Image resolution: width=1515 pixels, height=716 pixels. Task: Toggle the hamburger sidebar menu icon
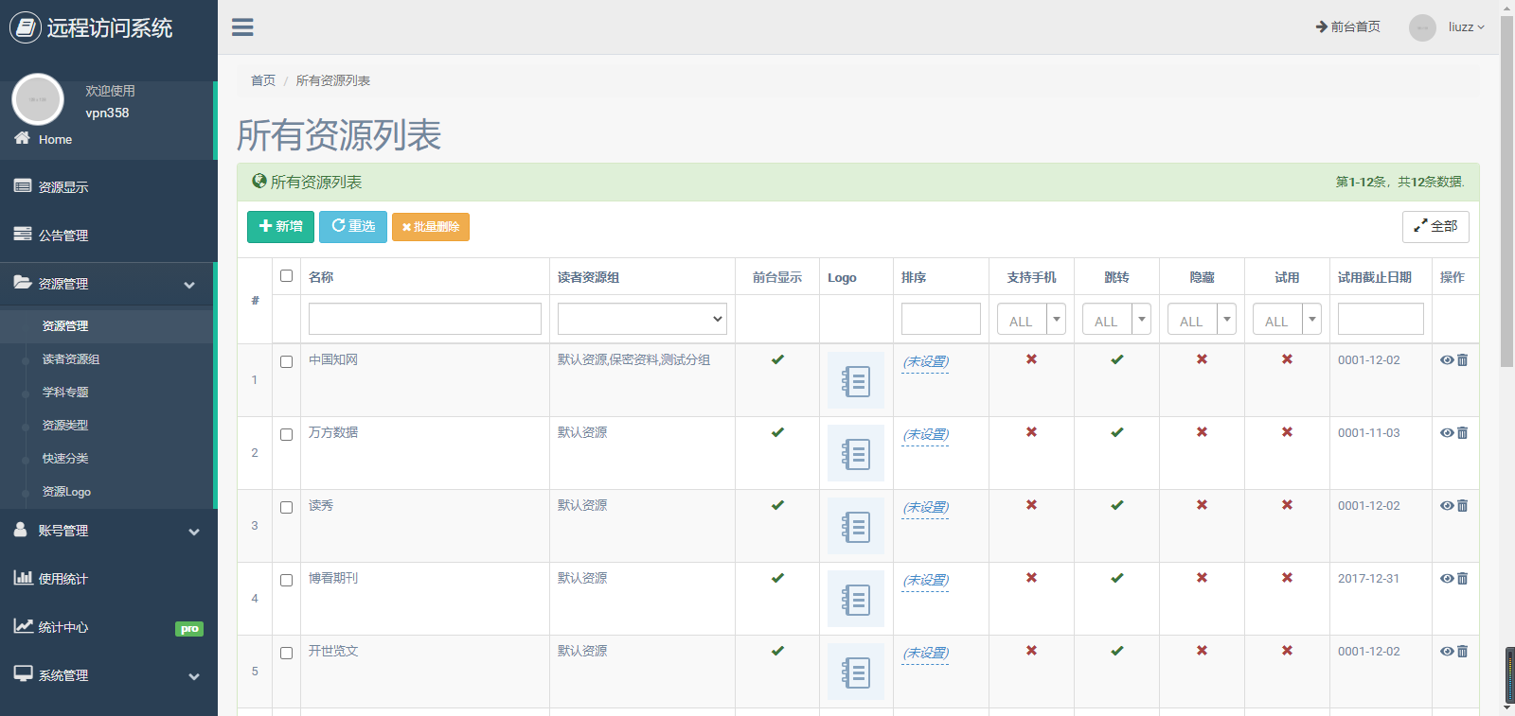pyautogui.click(x=242, y=27)
